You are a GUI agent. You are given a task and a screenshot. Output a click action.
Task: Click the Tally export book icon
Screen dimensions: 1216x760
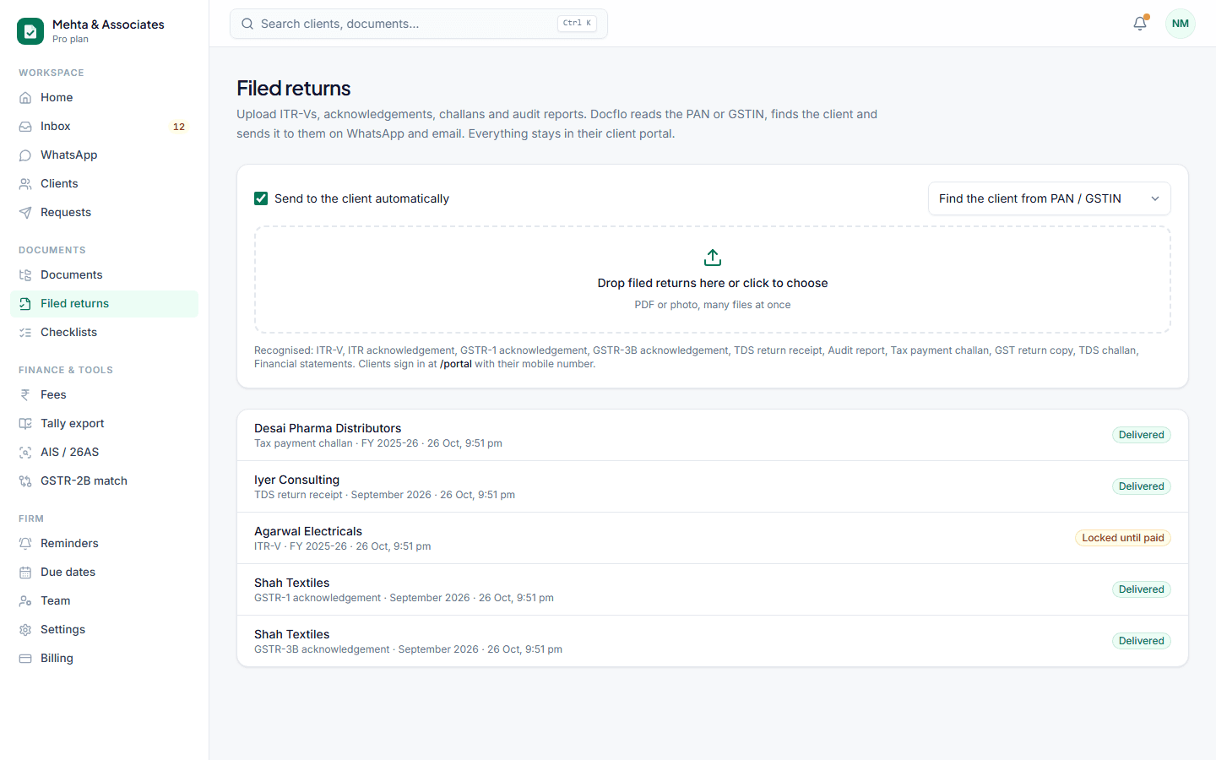tap(25, 424)
